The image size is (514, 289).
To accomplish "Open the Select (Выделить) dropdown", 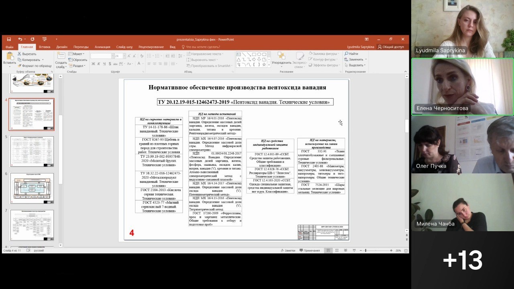I will coord(355,65).
